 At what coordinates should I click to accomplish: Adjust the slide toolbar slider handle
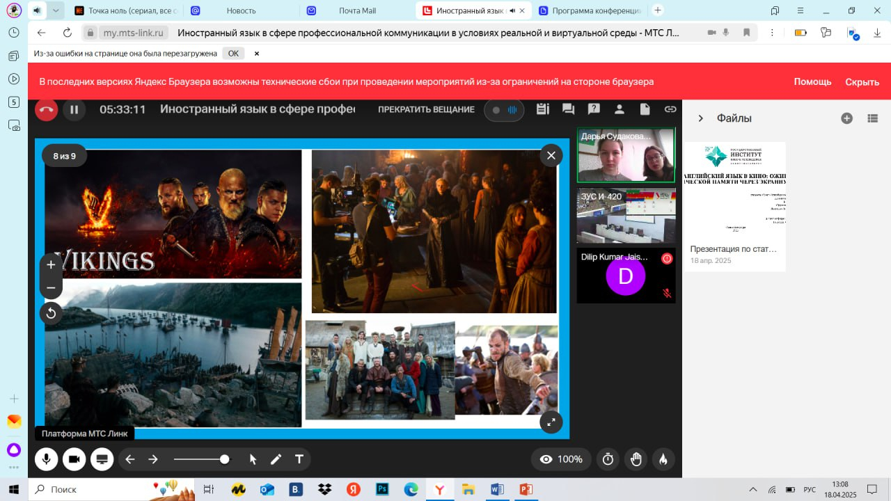pyautogui.click(x=224, y=459)
